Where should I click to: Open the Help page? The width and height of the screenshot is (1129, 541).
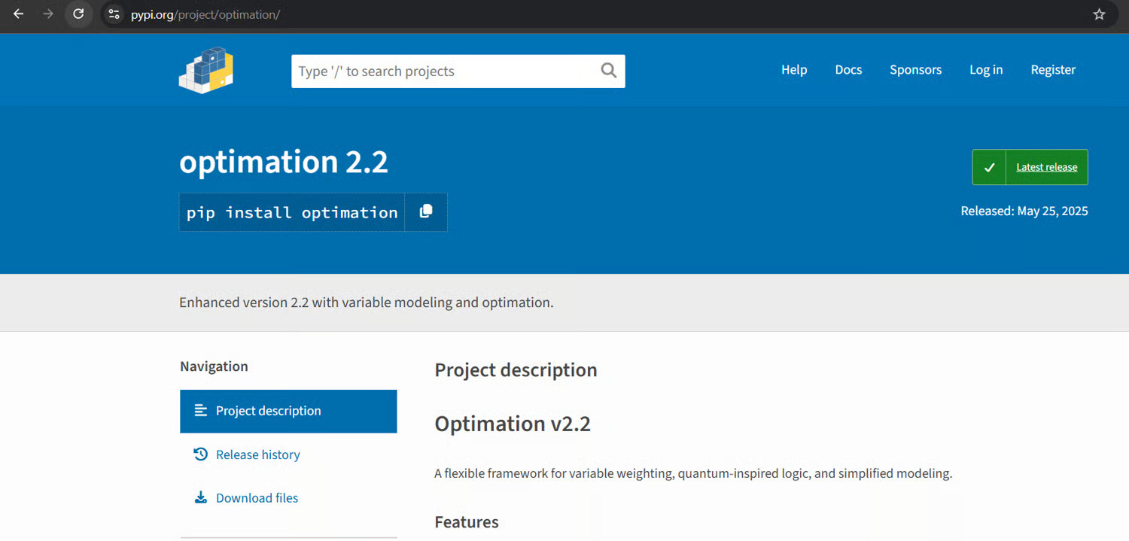tap(794, 69)
